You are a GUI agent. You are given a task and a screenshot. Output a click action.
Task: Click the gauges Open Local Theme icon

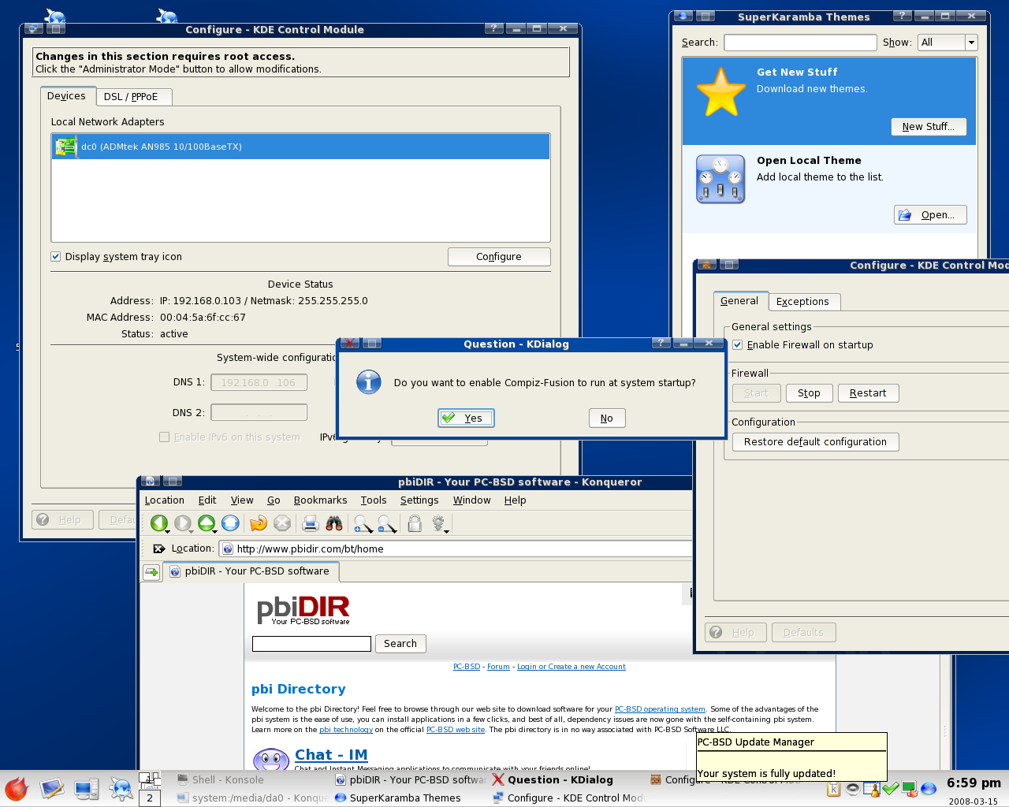tap(720, 179)
